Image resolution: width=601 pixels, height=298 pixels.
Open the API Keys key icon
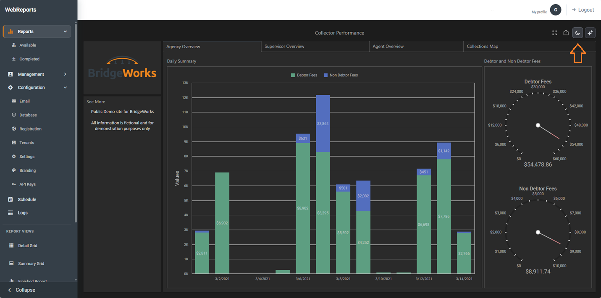(x=14, y=184)
